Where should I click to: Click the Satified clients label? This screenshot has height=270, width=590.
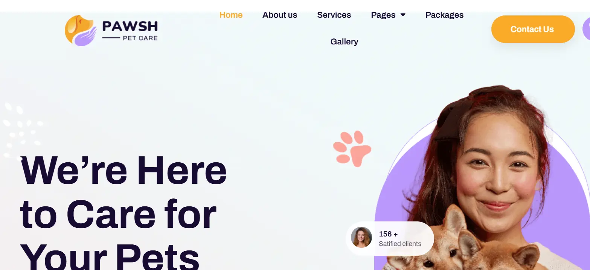[x=400, y=244]
